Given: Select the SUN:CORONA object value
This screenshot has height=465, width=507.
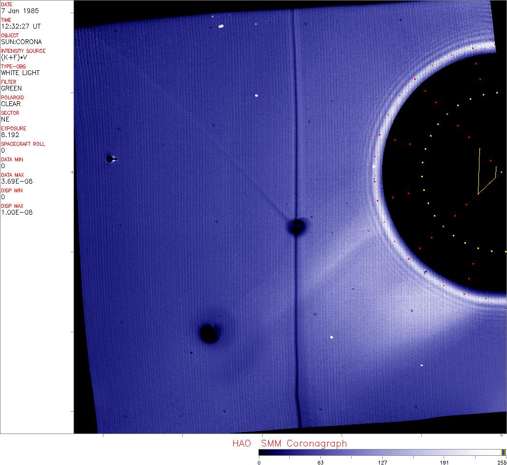Looking at the screenshot, I should pyautogui.click(x=21, y=42).
